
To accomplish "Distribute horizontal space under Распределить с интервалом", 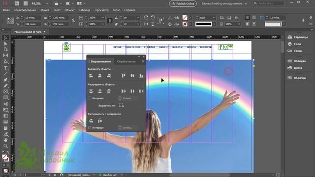I will (x=99, y=120).
